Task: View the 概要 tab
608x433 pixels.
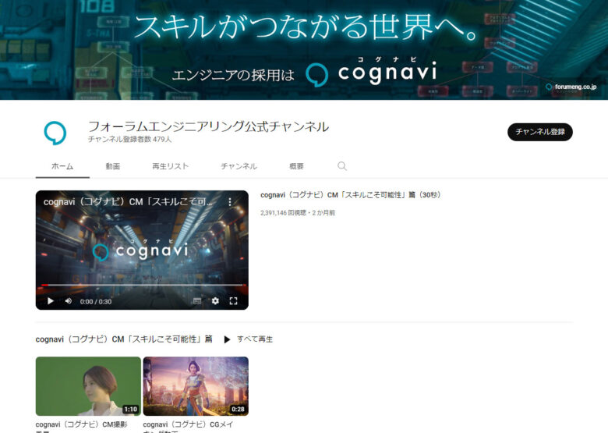Action: [297, 166]
